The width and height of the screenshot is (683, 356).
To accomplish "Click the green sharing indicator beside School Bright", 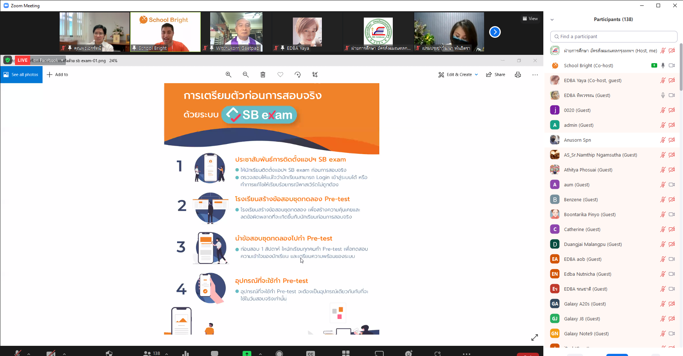I will [x=654, y=65].
